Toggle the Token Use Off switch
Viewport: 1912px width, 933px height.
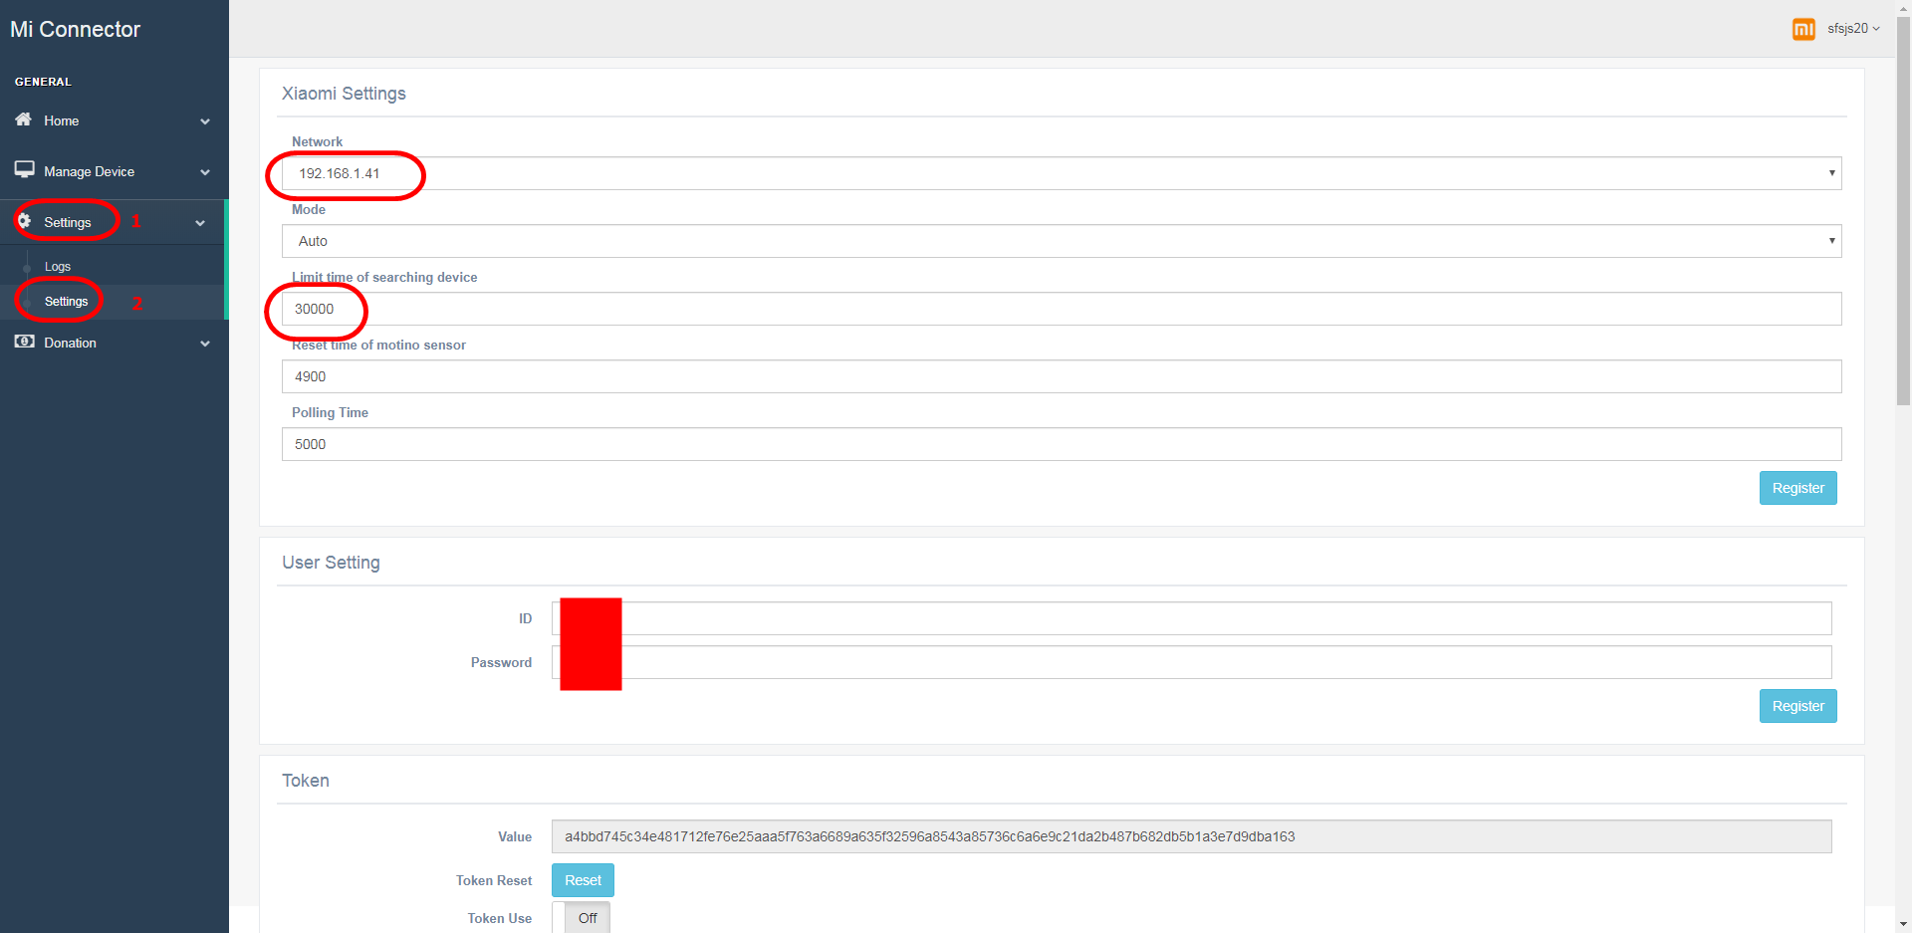pos(582,918)
